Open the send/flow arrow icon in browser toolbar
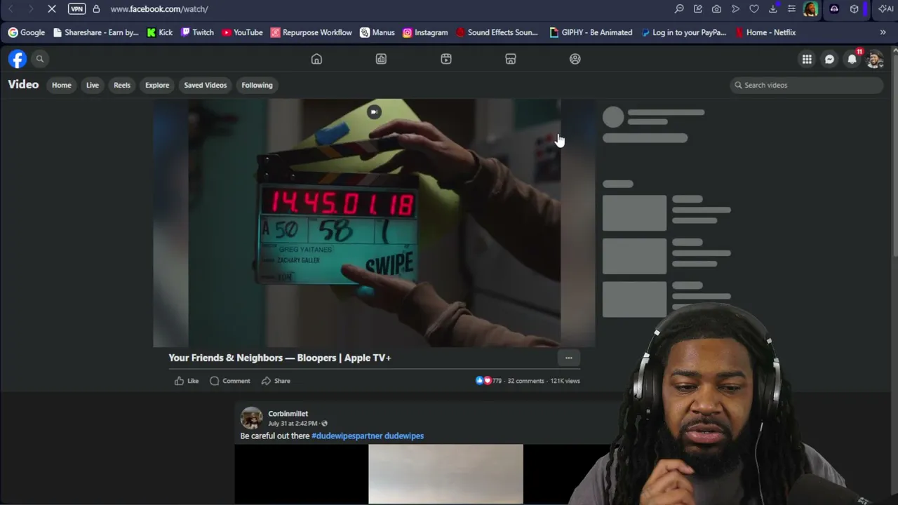The width and height of the screenshot is (898, 505). pos(735,9)
